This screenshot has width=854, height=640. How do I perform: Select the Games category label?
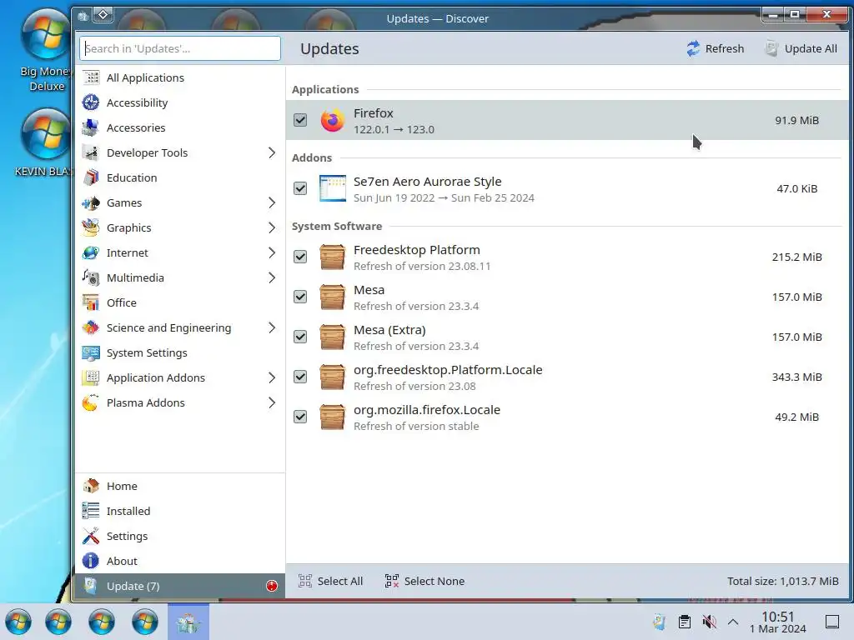[124, 203]
